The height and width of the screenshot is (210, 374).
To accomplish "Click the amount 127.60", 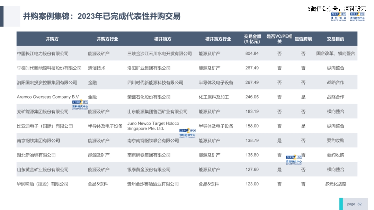I will pos(252,170).
